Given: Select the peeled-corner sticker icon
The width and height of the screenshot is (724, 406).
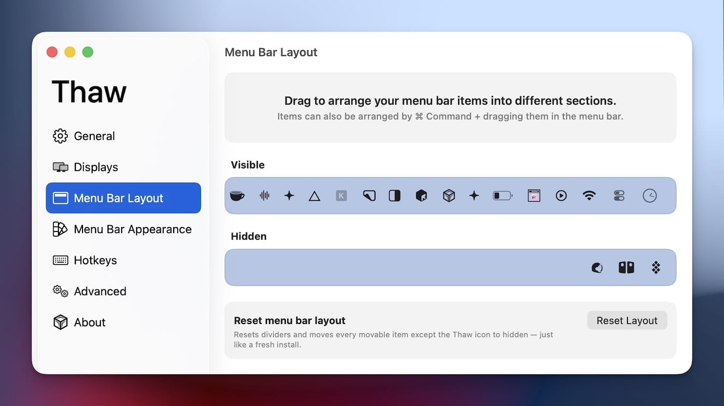Looking at the screenshot, I should (x=369, y=195).
